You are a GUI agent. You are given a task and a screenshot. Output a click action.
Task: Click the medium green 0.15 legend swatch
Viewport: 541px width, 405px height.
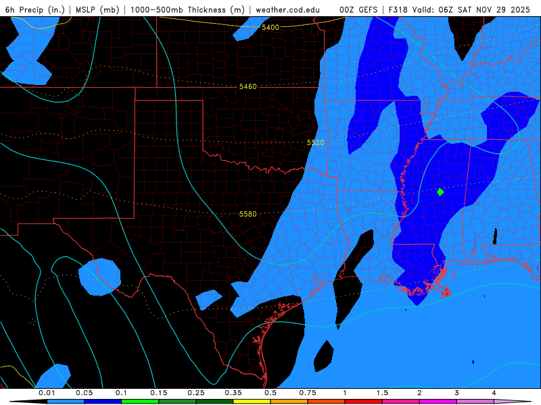pos(177,402)
